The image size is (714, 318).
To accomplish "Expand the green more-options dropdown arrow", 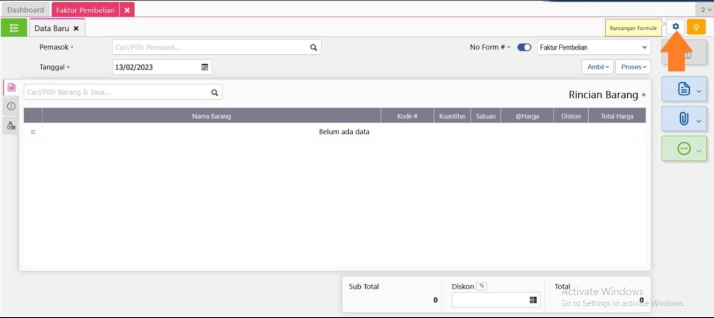I will point(699,151).
